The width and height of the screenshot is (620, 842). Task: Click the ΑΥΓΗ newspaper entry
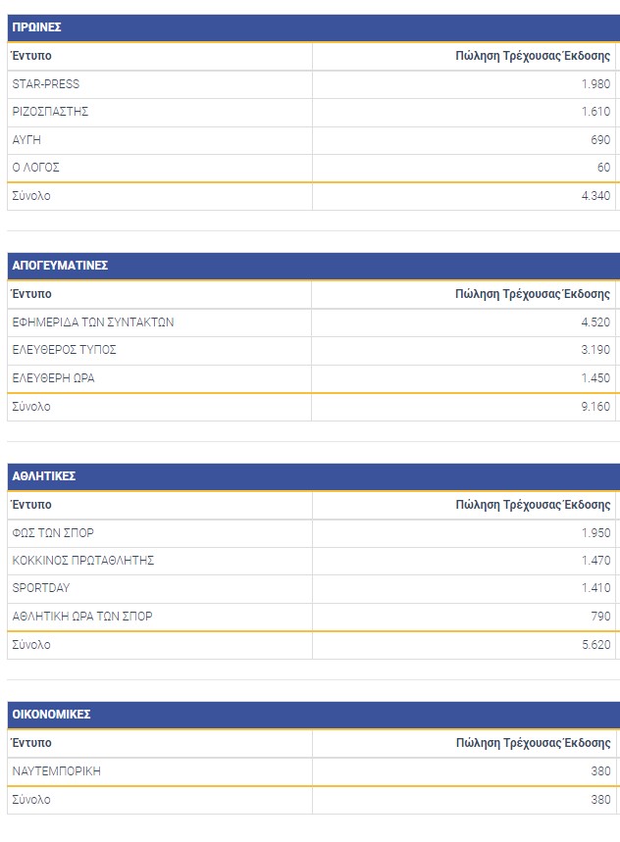point(27,140)
